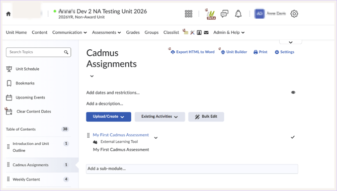337x191 pixels.
Task: Grab handle of Introduction and Unit Outline
Action: pos(9,147)
